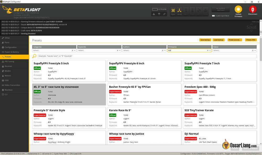Open the DJI Normal preset
Screen dimensions: 262x155
click(x=220, y=138)
